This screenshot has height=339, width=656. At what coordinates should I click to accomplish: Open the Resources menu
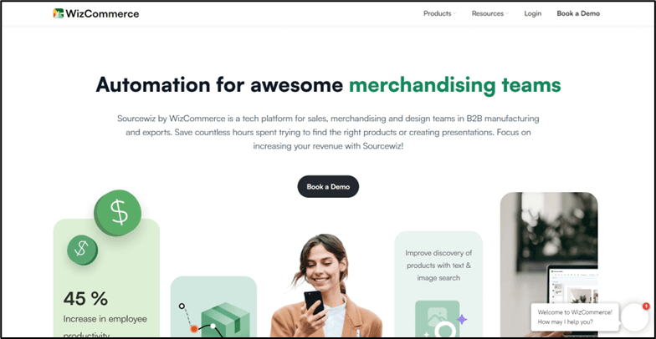coord(488,13)
